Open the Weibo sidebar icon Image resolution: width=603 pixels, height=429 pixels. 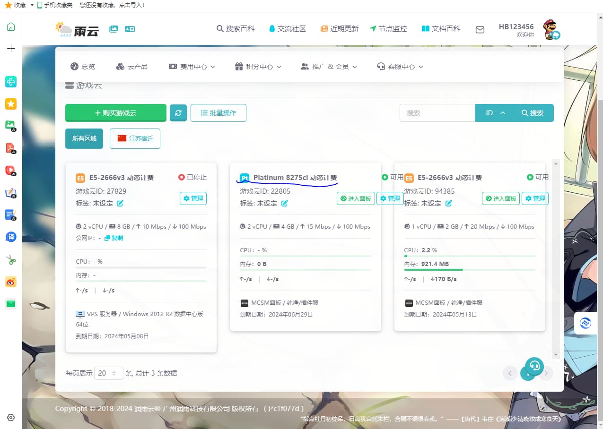(11, 282)
